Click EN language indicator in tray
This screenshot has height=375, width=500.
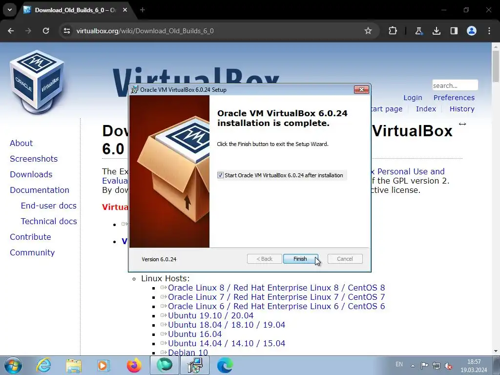(399, 364)
